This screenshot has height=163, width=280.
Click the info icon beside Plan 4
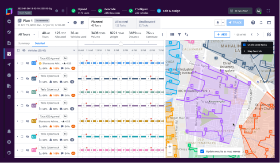75,23
